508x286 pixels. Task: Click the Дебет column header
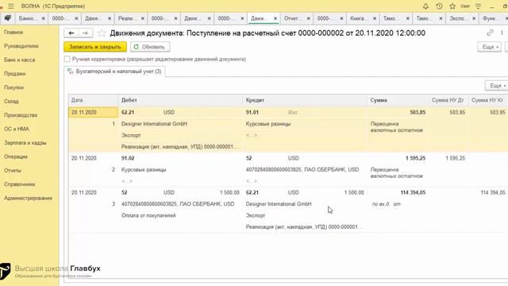pos(180,100)
